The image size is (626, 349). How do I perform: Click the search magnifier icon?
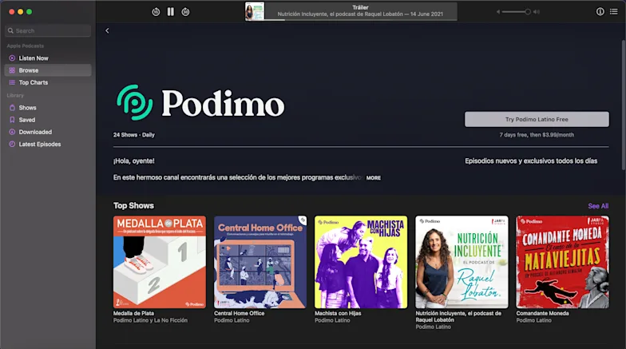pos(11,30)
